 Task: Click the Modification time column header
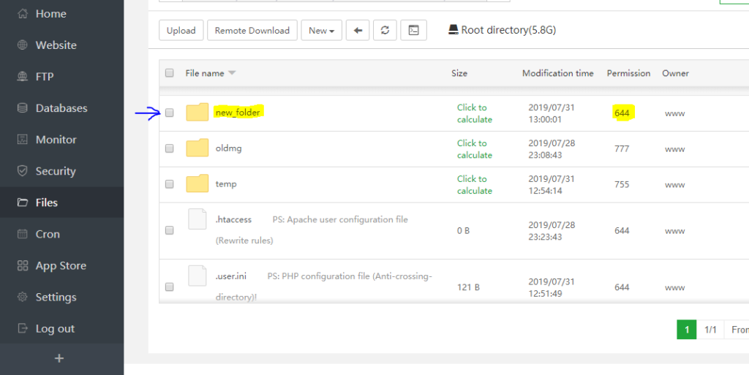558,73
